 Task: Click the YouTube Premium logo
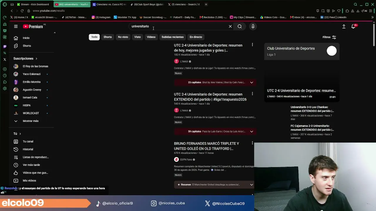pyautogui.click(x=33, y=26)
